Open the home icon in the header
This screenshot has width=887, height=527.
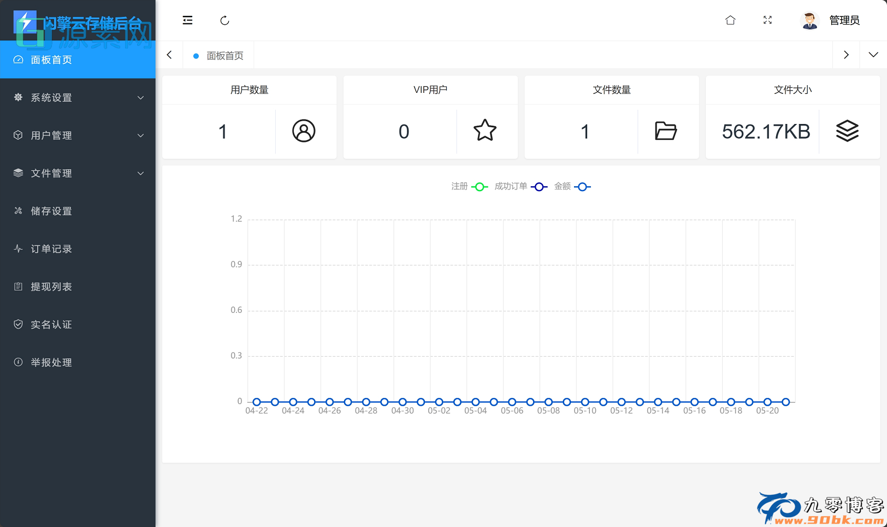click(x=730, y=20)
